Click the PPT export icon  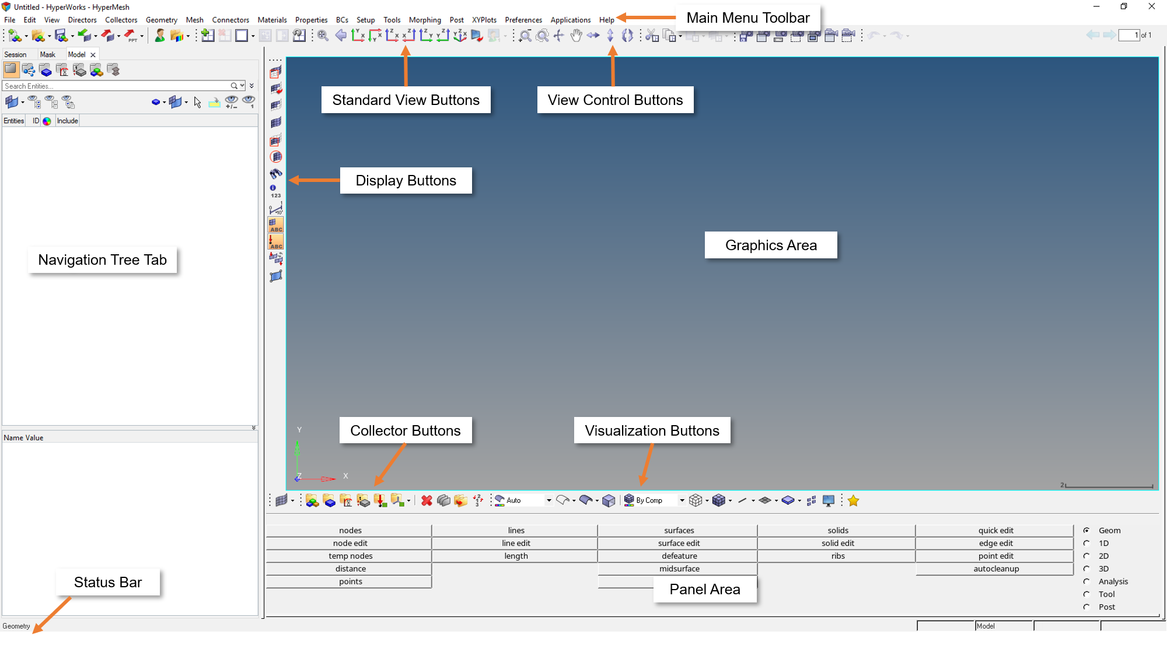(x=131, y=36)
